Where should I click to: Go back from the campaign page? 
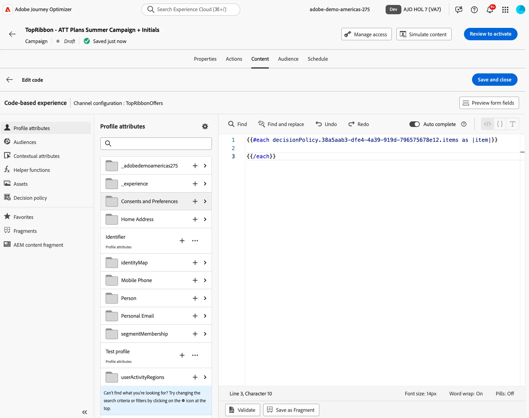[12, 34]
